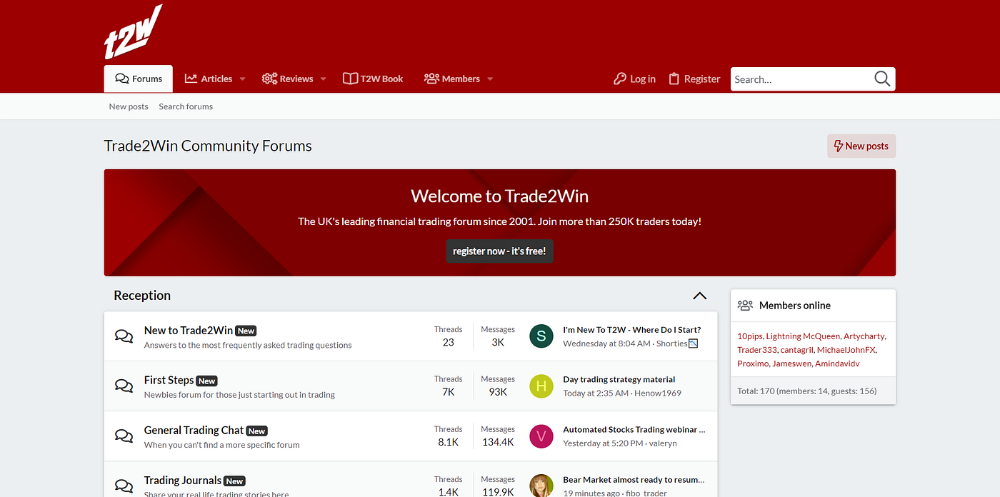This screenshot has width=1000, height=497.
Task: Click the Register link in header
Action: point(694,79)
